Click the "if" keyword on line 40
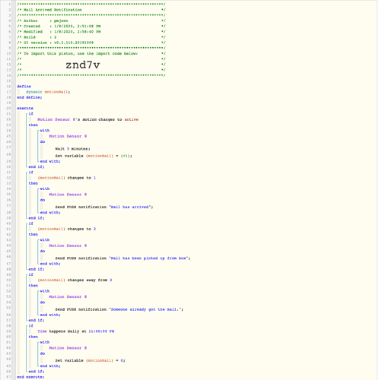 (x=30, y=223)
